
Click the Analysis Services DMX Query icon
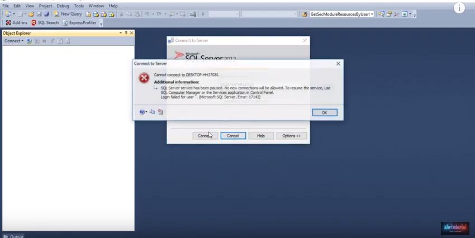103,14
